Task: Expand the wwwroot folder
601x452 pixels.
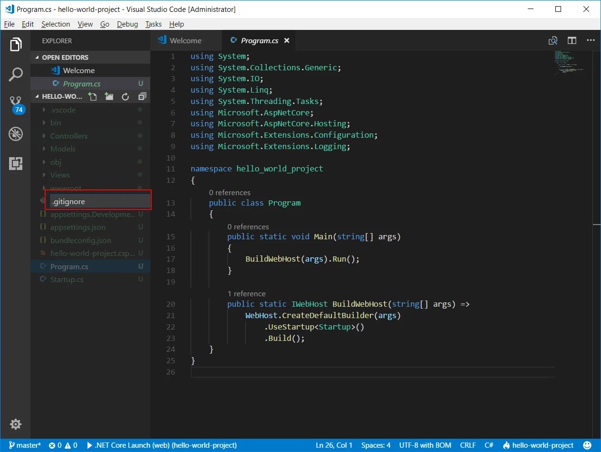Action: click(x=90, y=188)
